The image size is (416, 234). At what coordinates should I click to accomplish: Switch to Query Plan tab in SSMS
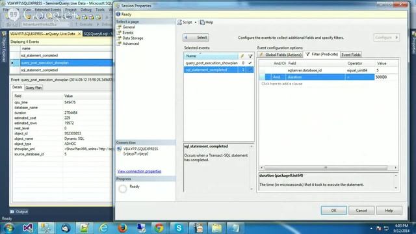(33, 88)
